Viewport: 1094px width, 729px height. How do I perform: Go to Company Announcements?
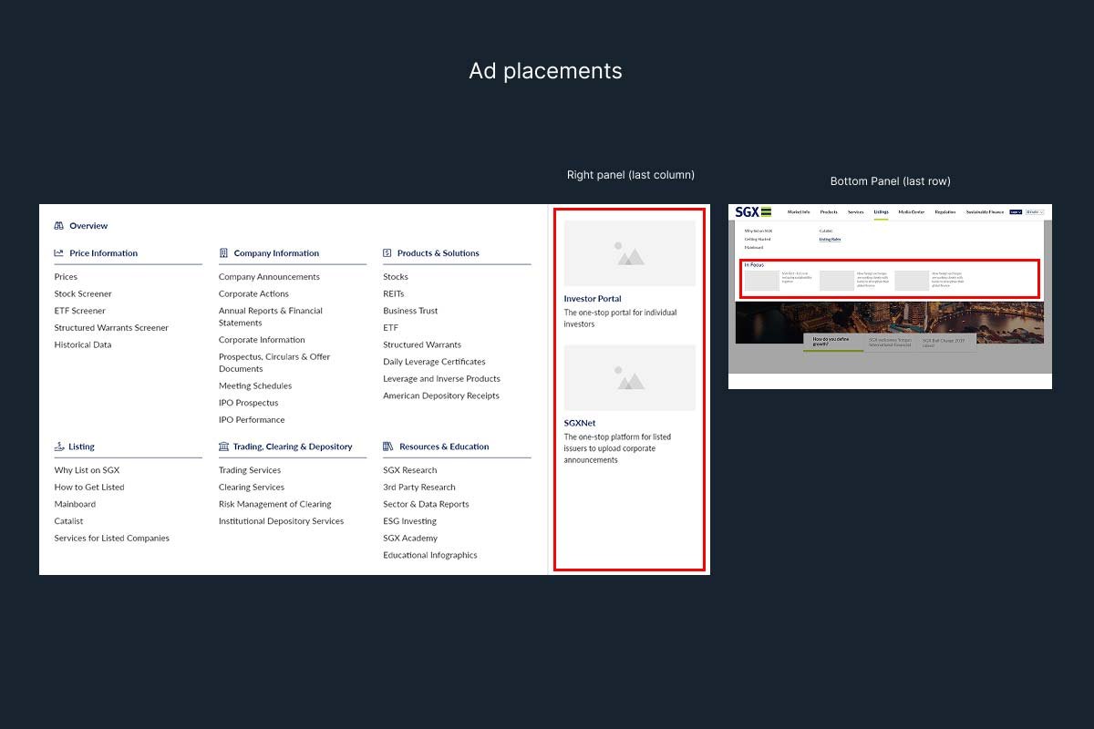[269, 277]
